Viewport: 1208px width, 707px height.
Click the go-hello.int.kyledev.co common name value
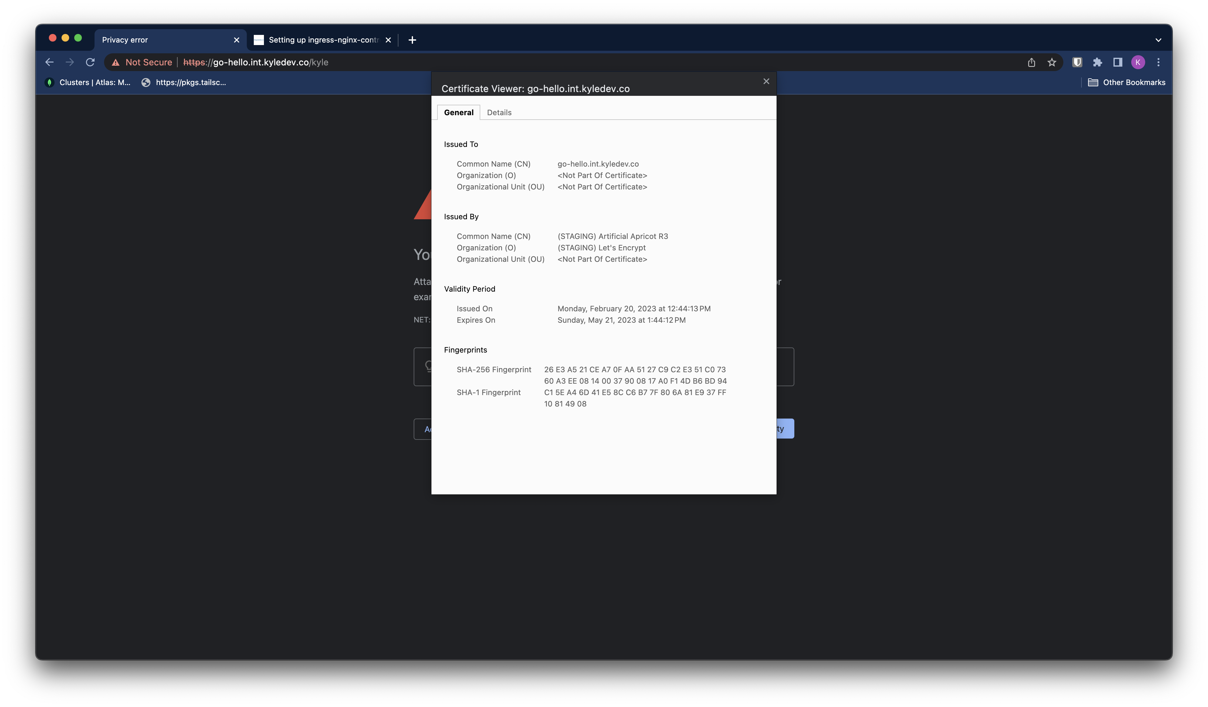(598, 164)
